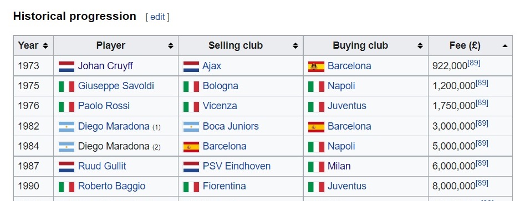Click Netherlands flag beside Johan Cruyff
This screenshot has height=201, width=530.
coord(67,66)
